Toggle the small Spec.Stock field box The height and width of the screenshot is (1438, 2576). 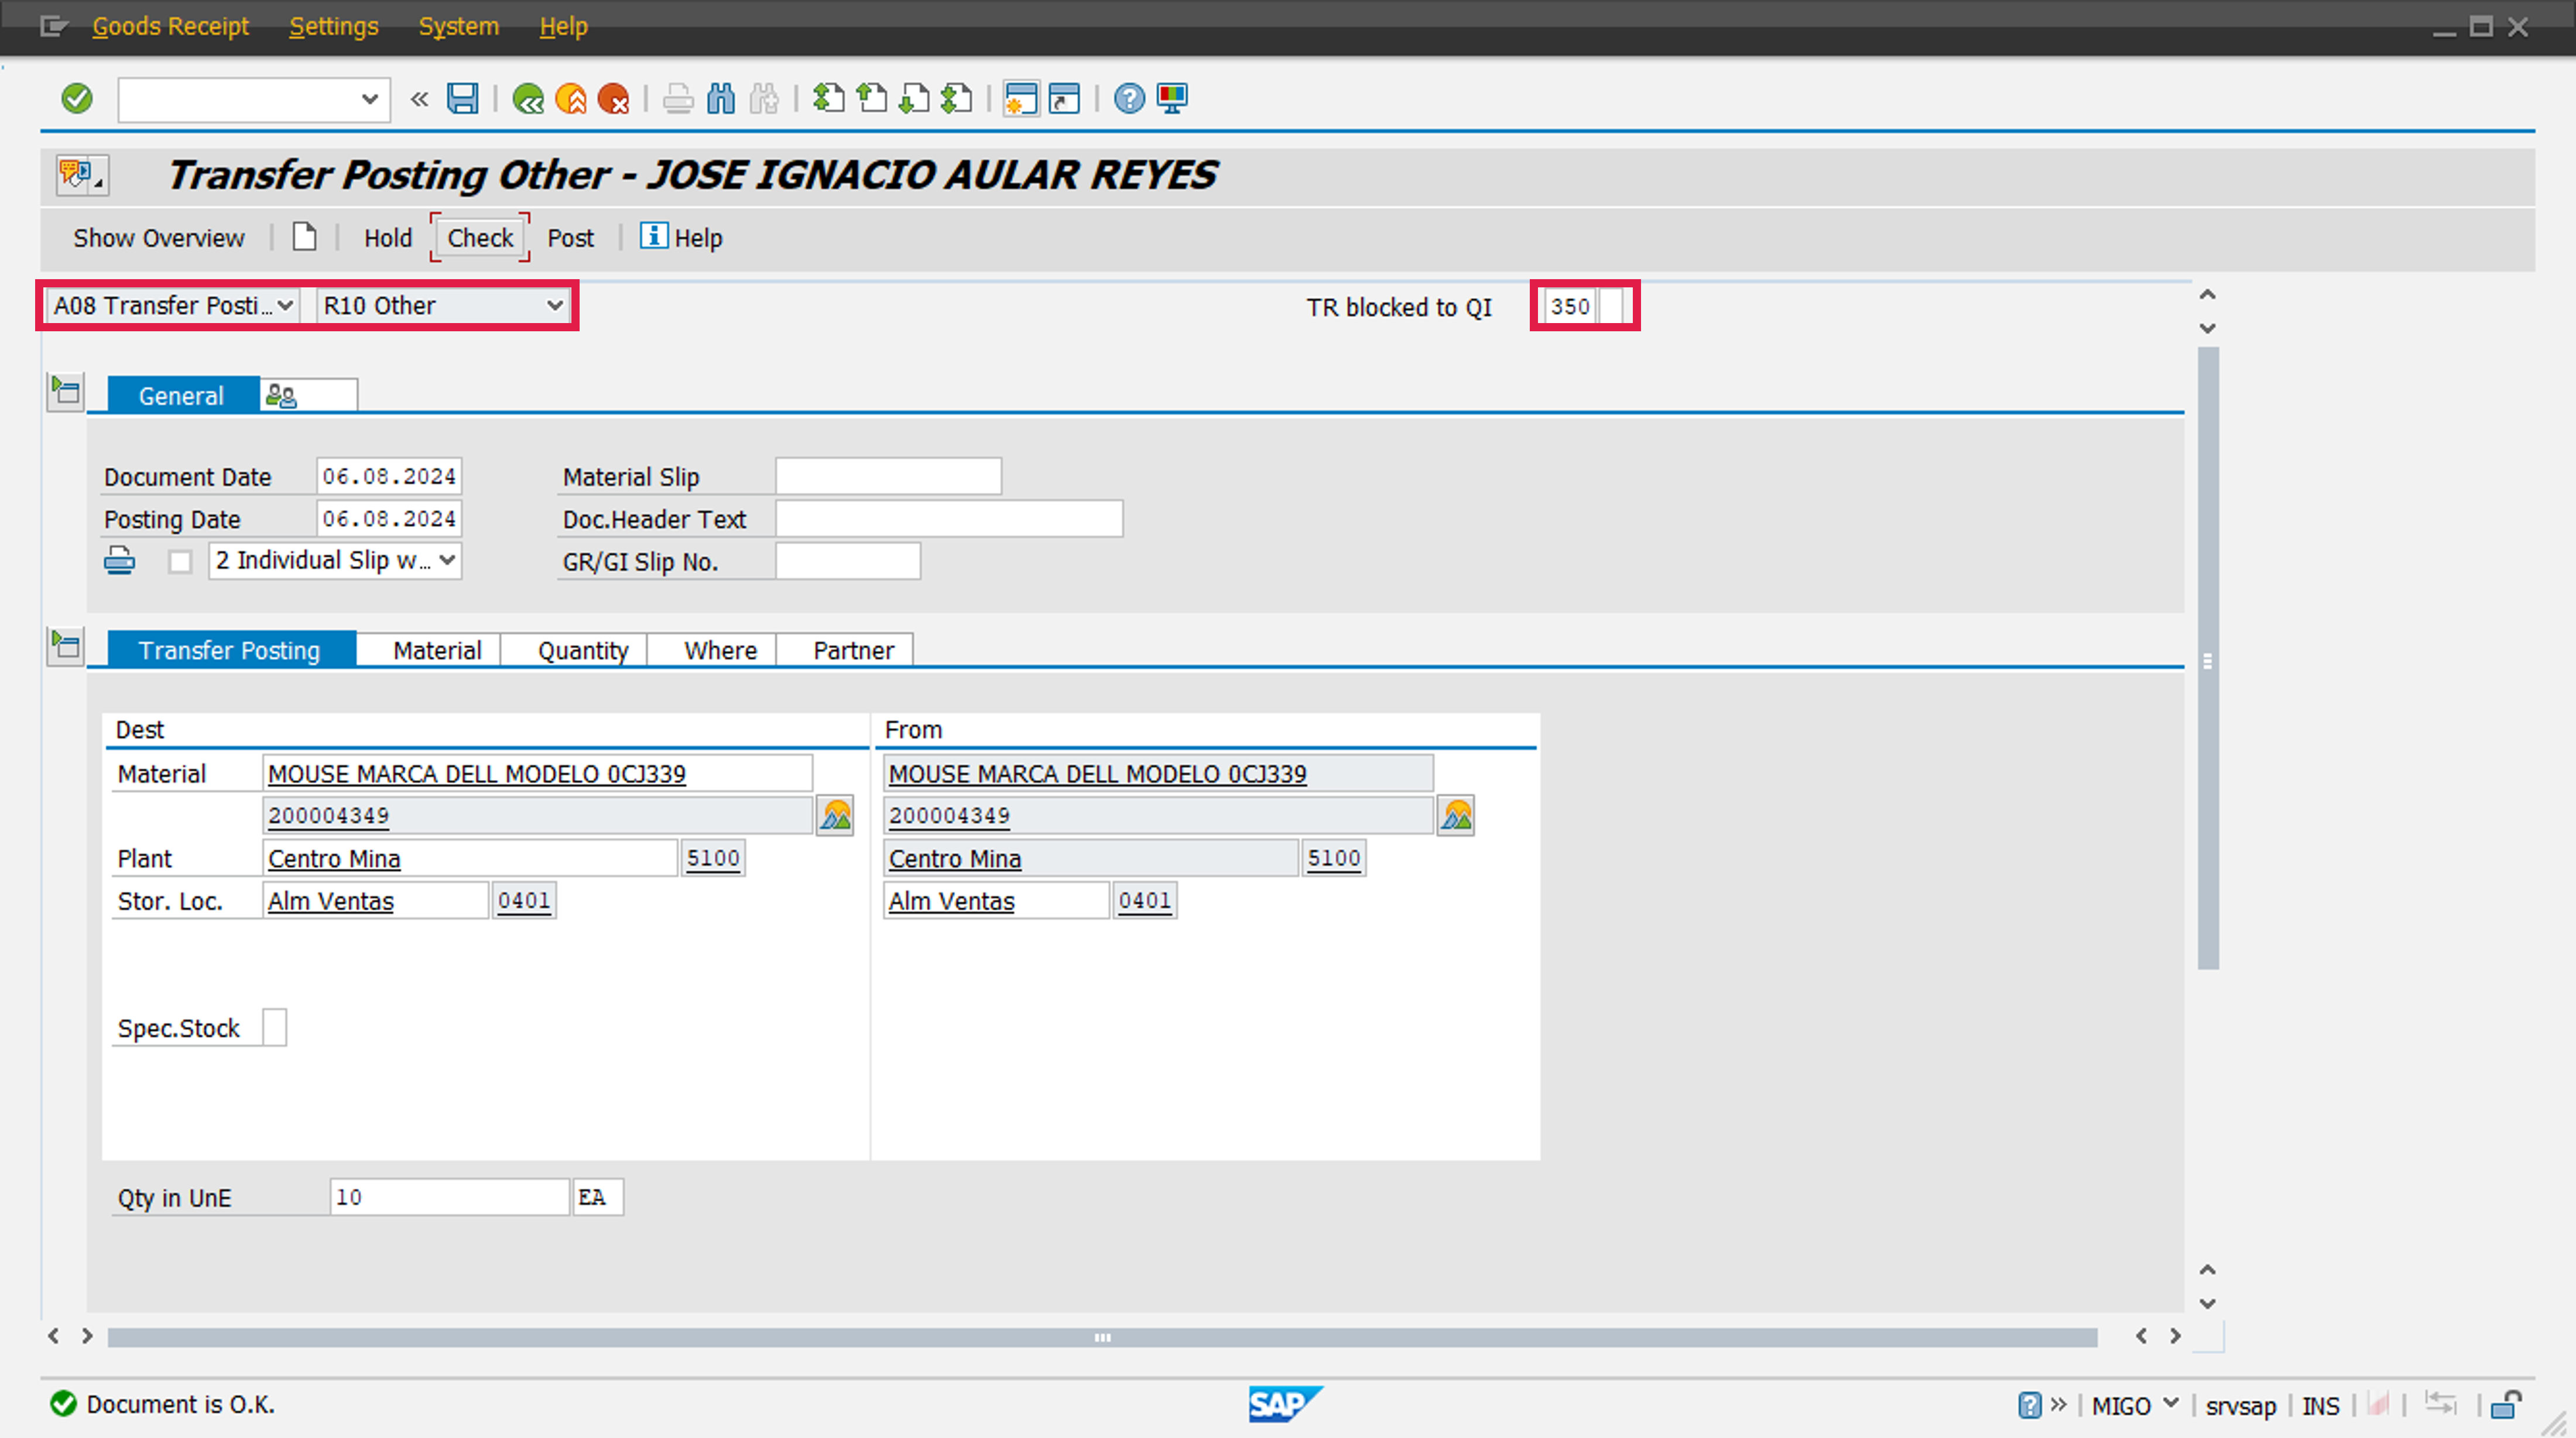(x=274, y=1027)
